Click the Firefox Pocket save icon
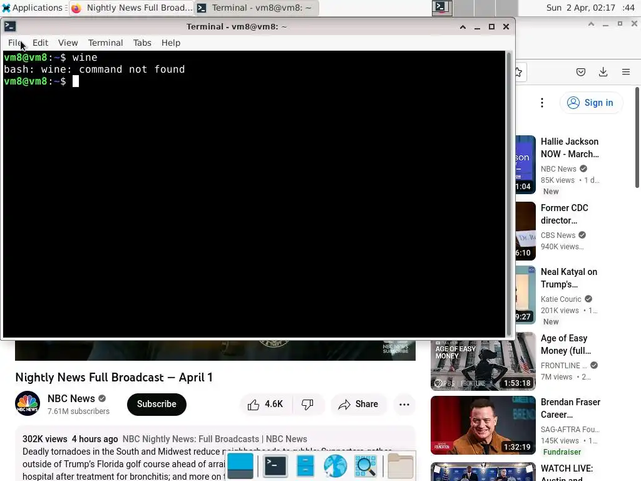This screenshot has height=481, width=641. (580, 73)
